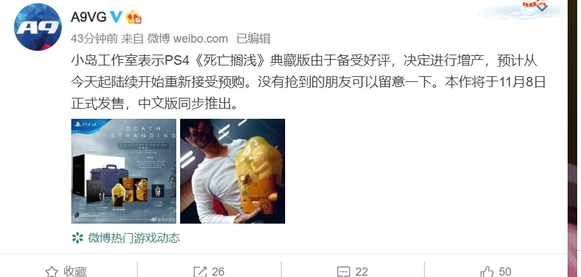581x277 pixels.
Task: Click the orange crown membership badge
Action: (x=134, y=17)
